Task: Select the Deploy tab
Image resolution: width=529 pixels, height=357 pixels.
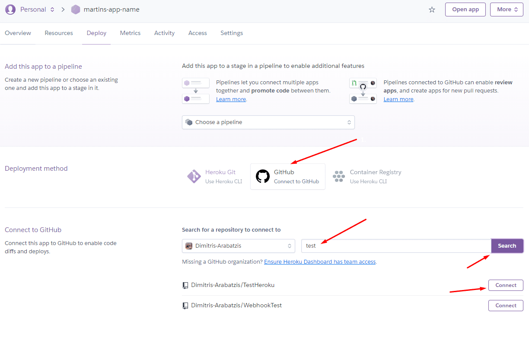Action: click(x=96, y=33)
